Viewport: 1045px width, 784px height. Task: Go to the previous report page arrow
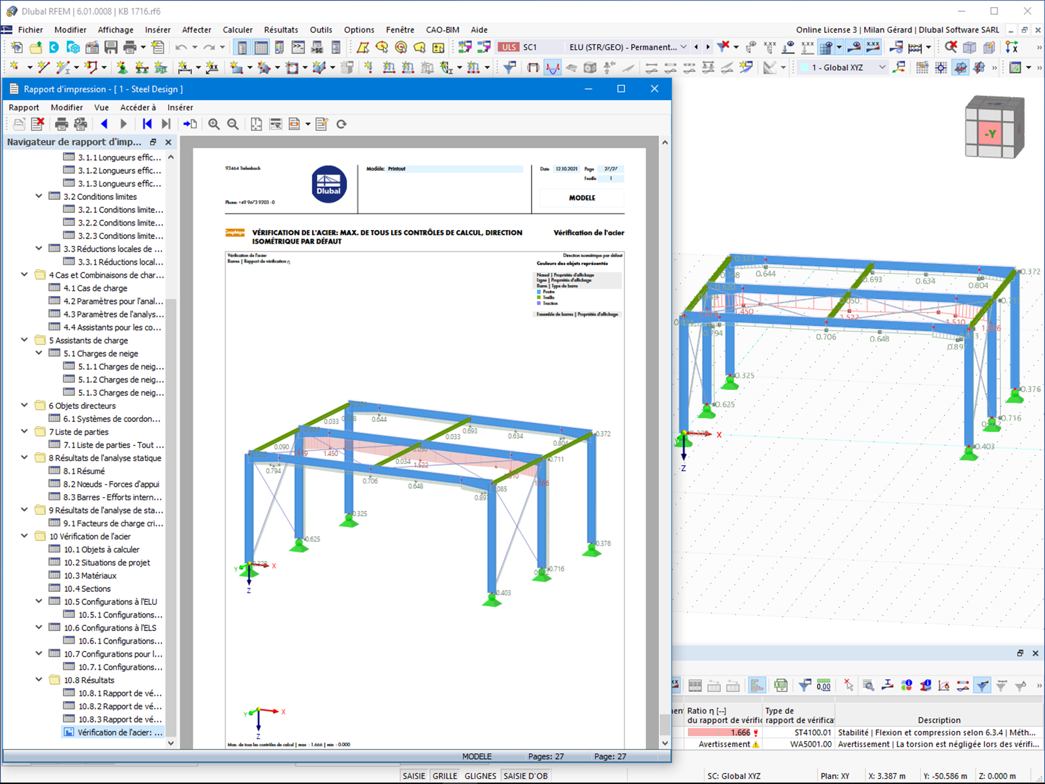pos(104,124)
